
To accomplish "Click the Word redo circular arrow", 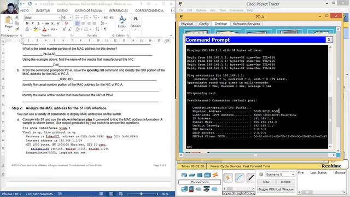I will tap(30, 4).
